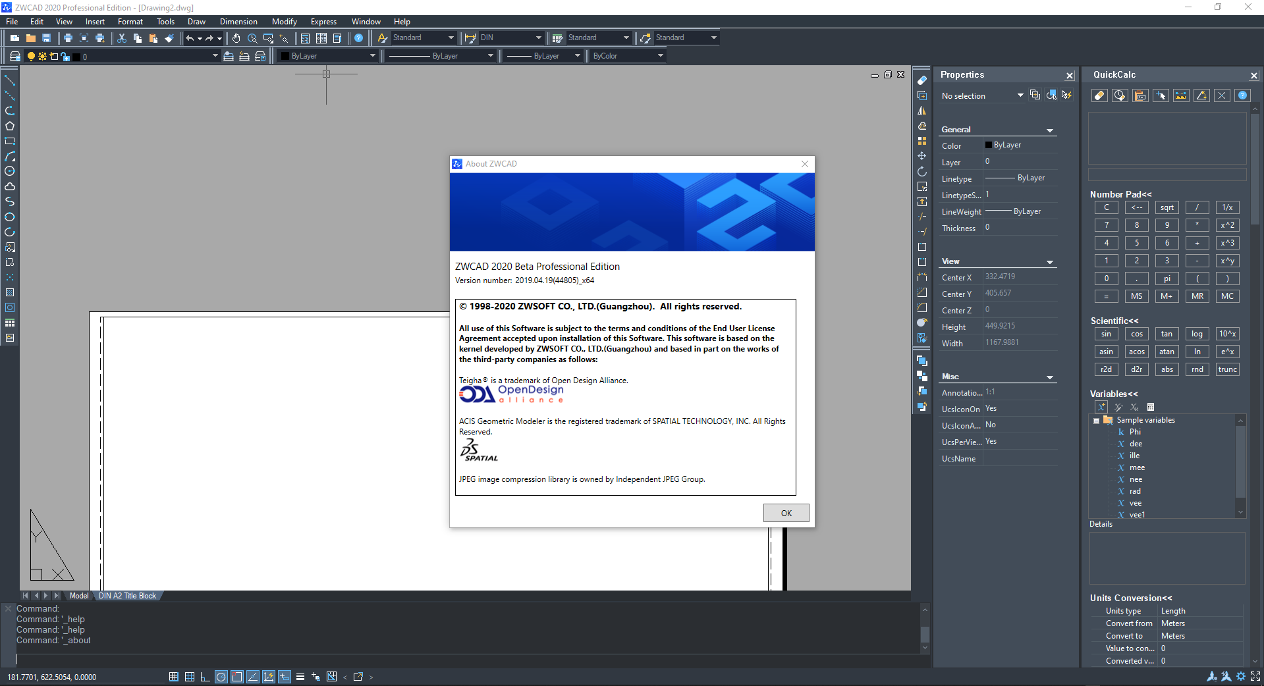This screenshot has height=686, width=1264.
Task: Click the Color ByLayer swatch in Properties
Action: click(988, 145)
